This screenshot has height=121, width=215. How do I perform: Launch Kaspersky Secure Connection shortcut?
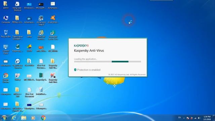[53, 35]
